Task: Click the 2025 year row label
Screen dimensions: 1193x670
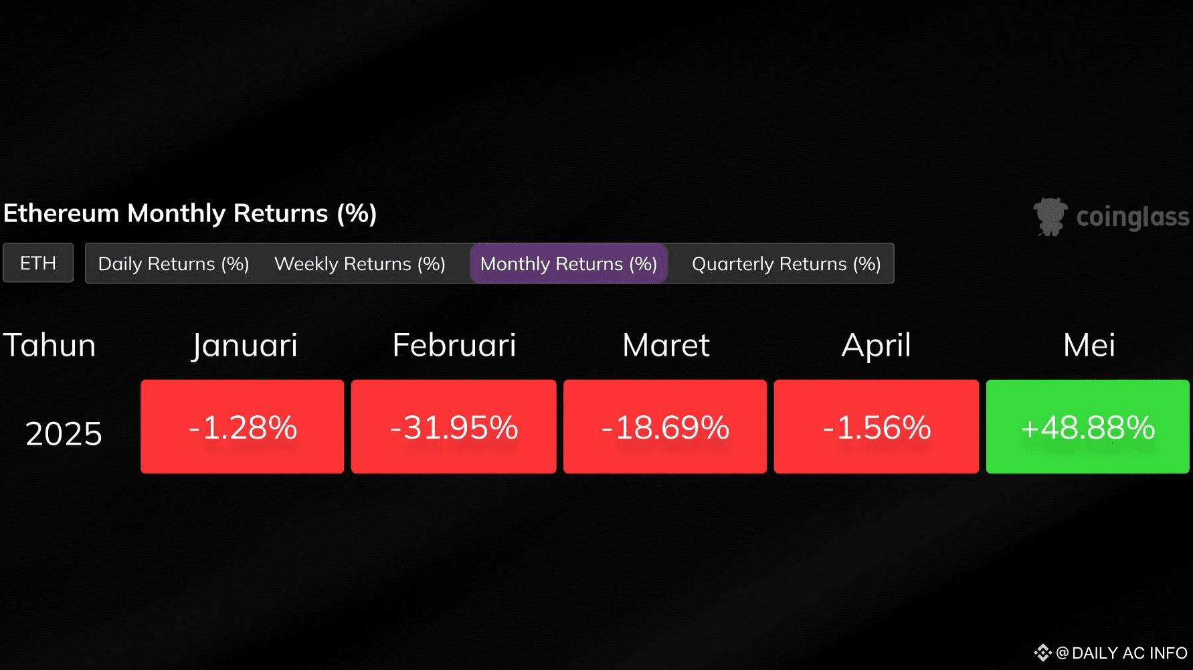Action: tap(64, 433)
